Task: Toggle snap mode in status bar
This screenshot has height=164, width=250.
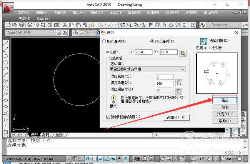Action: point(68,158)
